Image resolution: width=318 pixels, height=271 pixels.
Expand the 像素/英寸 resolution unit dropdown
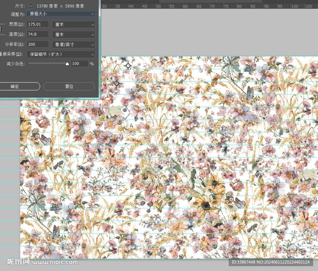73,44
